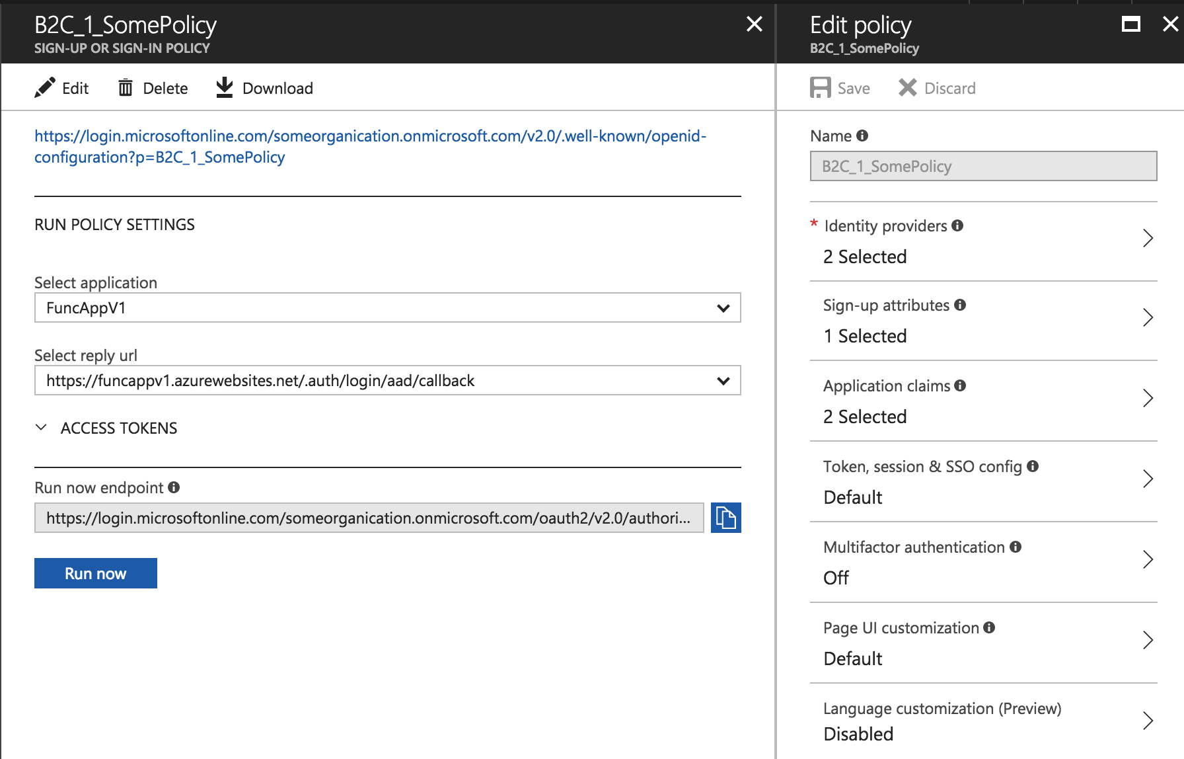Open Application claims chevron
Image resolution: width=1184 pixels, height=759 pixels.
pyautogui.click(x=1148, y=398)
